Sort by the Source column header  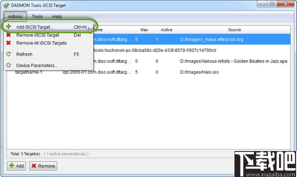coord(234,30)
